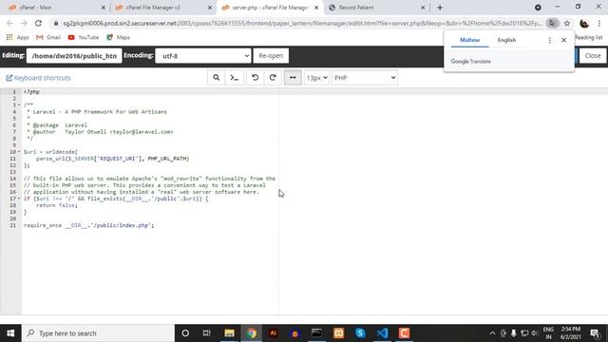Open the browser profile avatar
This screenshot has height=342, width=608.
pyautogui.click(x=584, y=24)
